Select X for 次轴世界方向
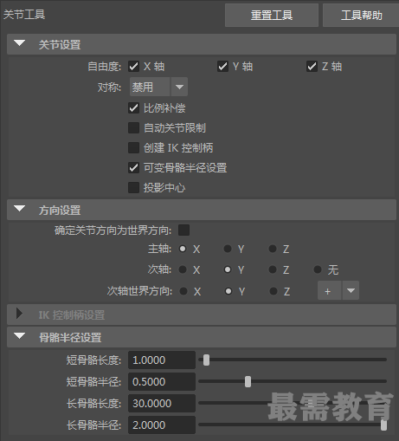399x441 pixels. 183,291
